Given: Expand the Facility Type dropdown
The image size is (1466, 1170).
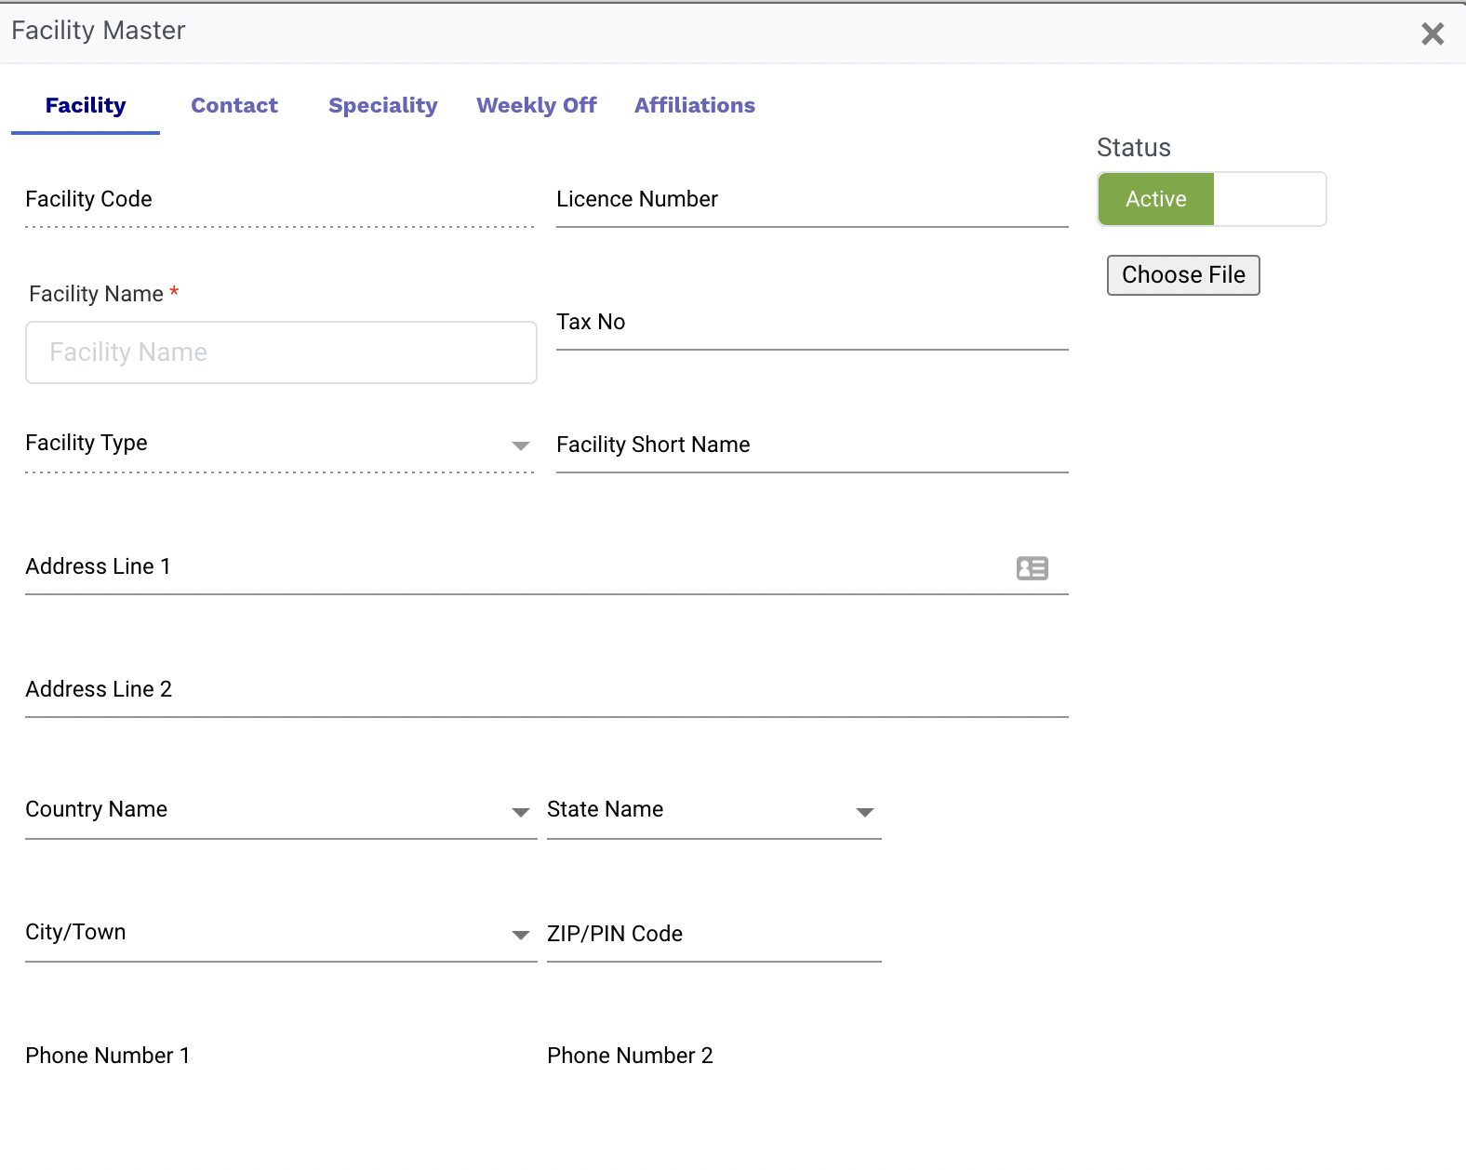Looking at the screenshot, I should coord(520,445).
